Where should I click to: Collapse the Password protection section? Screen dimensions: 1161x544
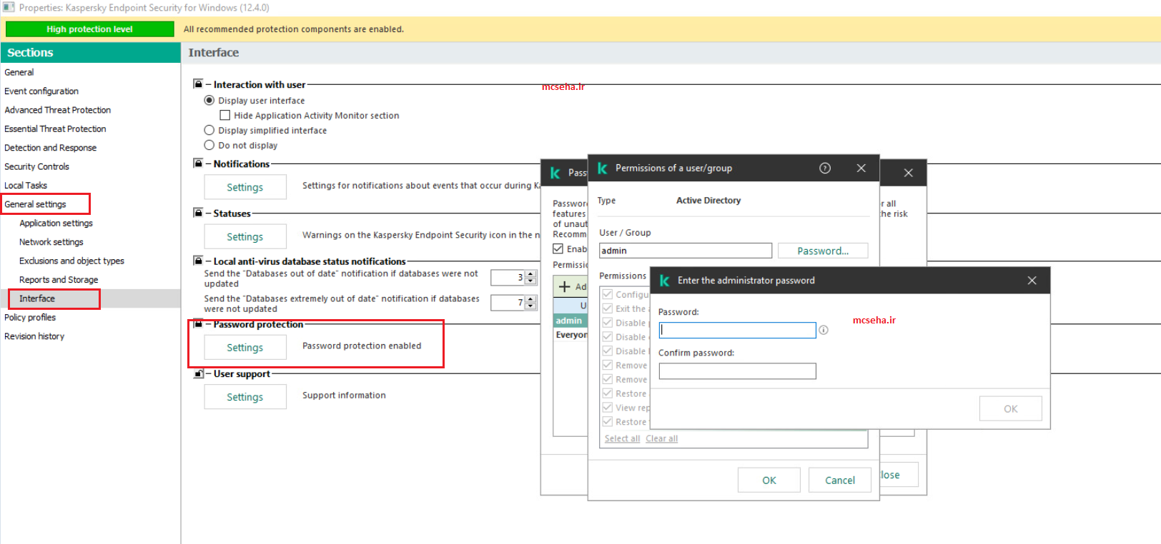pos(209,324)
